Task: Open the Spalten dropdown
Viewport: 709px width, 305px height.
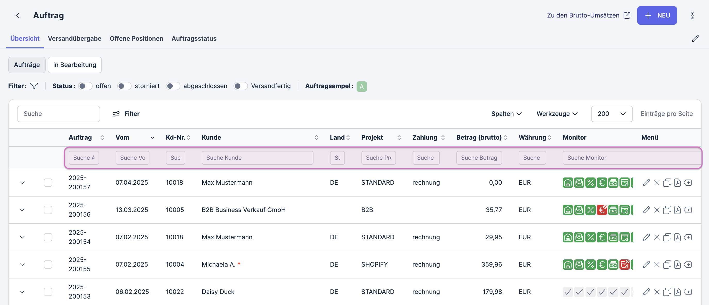Action: point(506,114)
